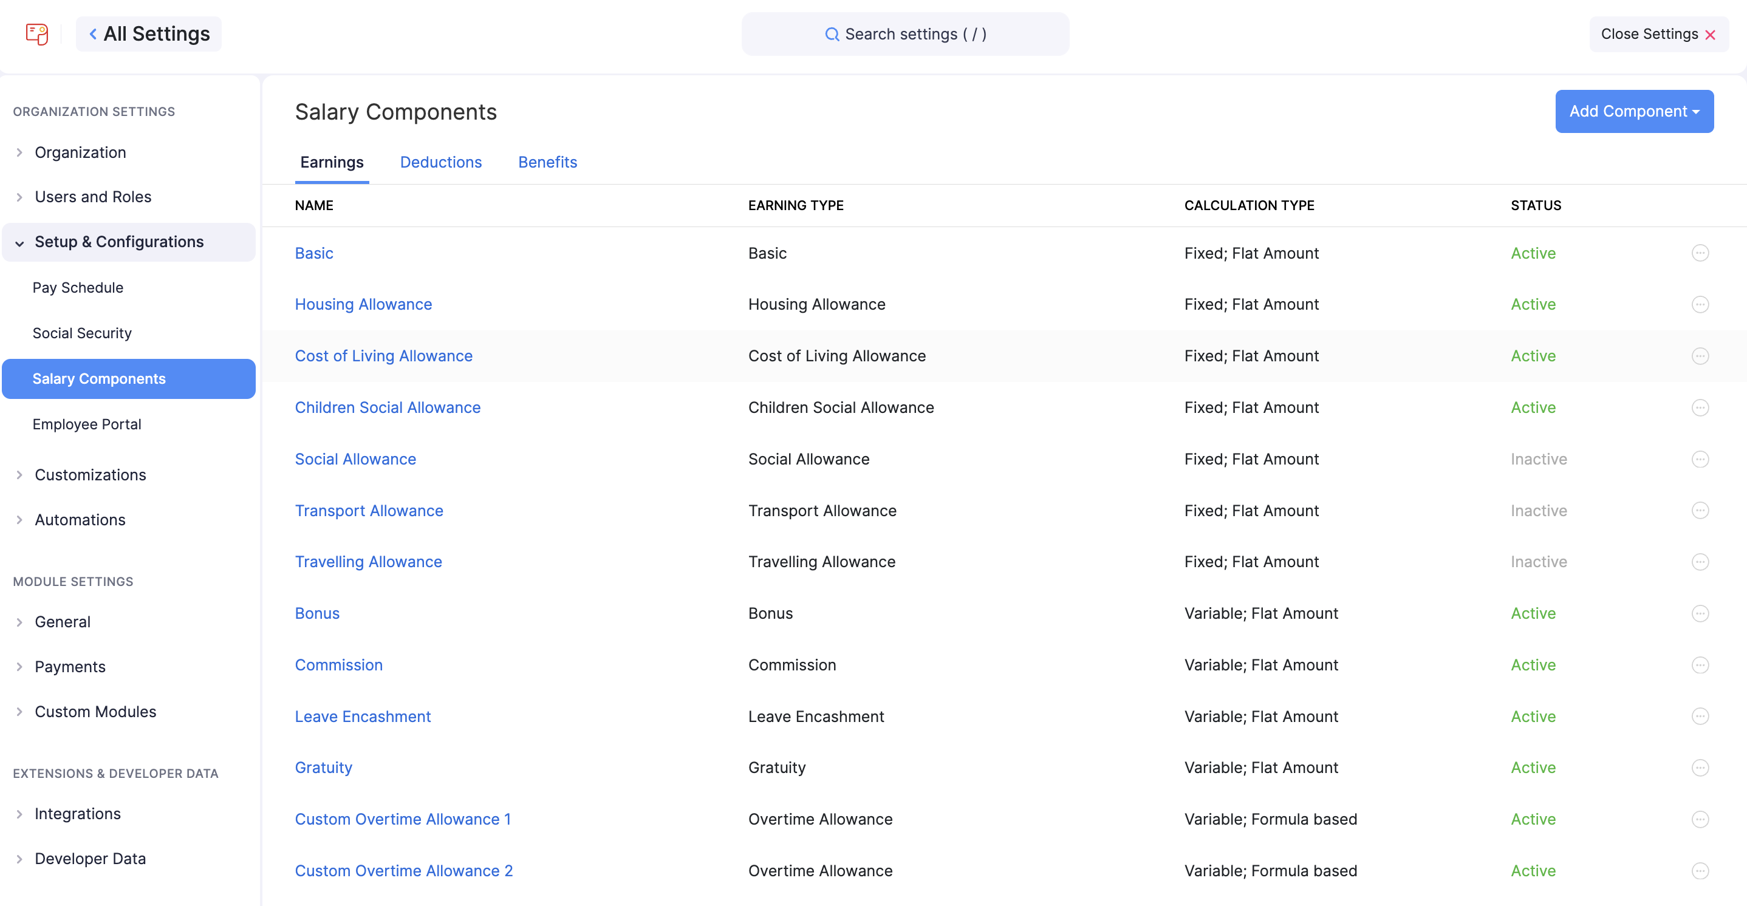Open the Leave Encashment component
Image resolution: width=1747 pixels, height=906 pixels.
pos(363,716)
